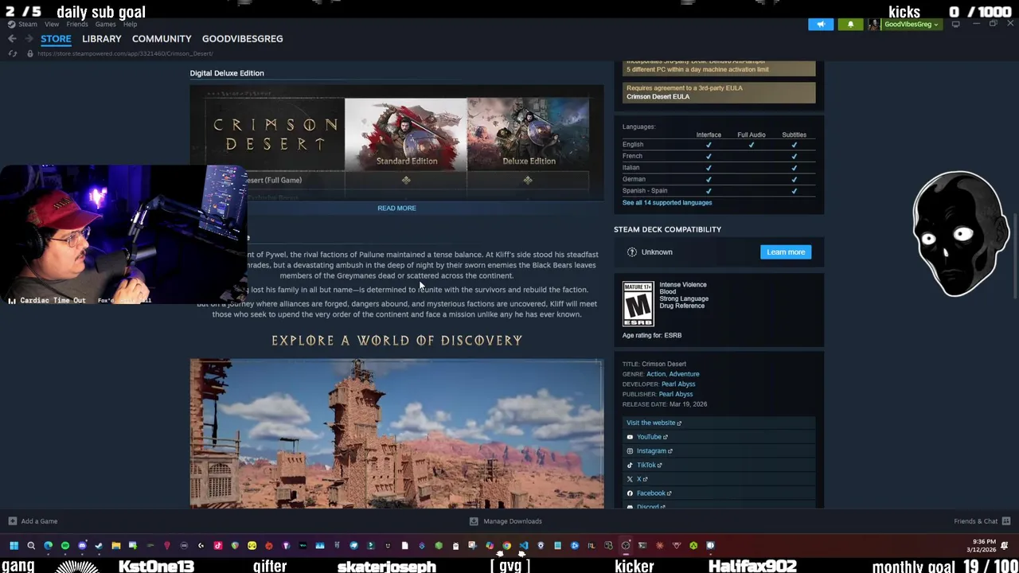The width and height of the screenshot is (1019, 573).
Task: Open the Chrome taskbar icon
Action: (506, 545)
